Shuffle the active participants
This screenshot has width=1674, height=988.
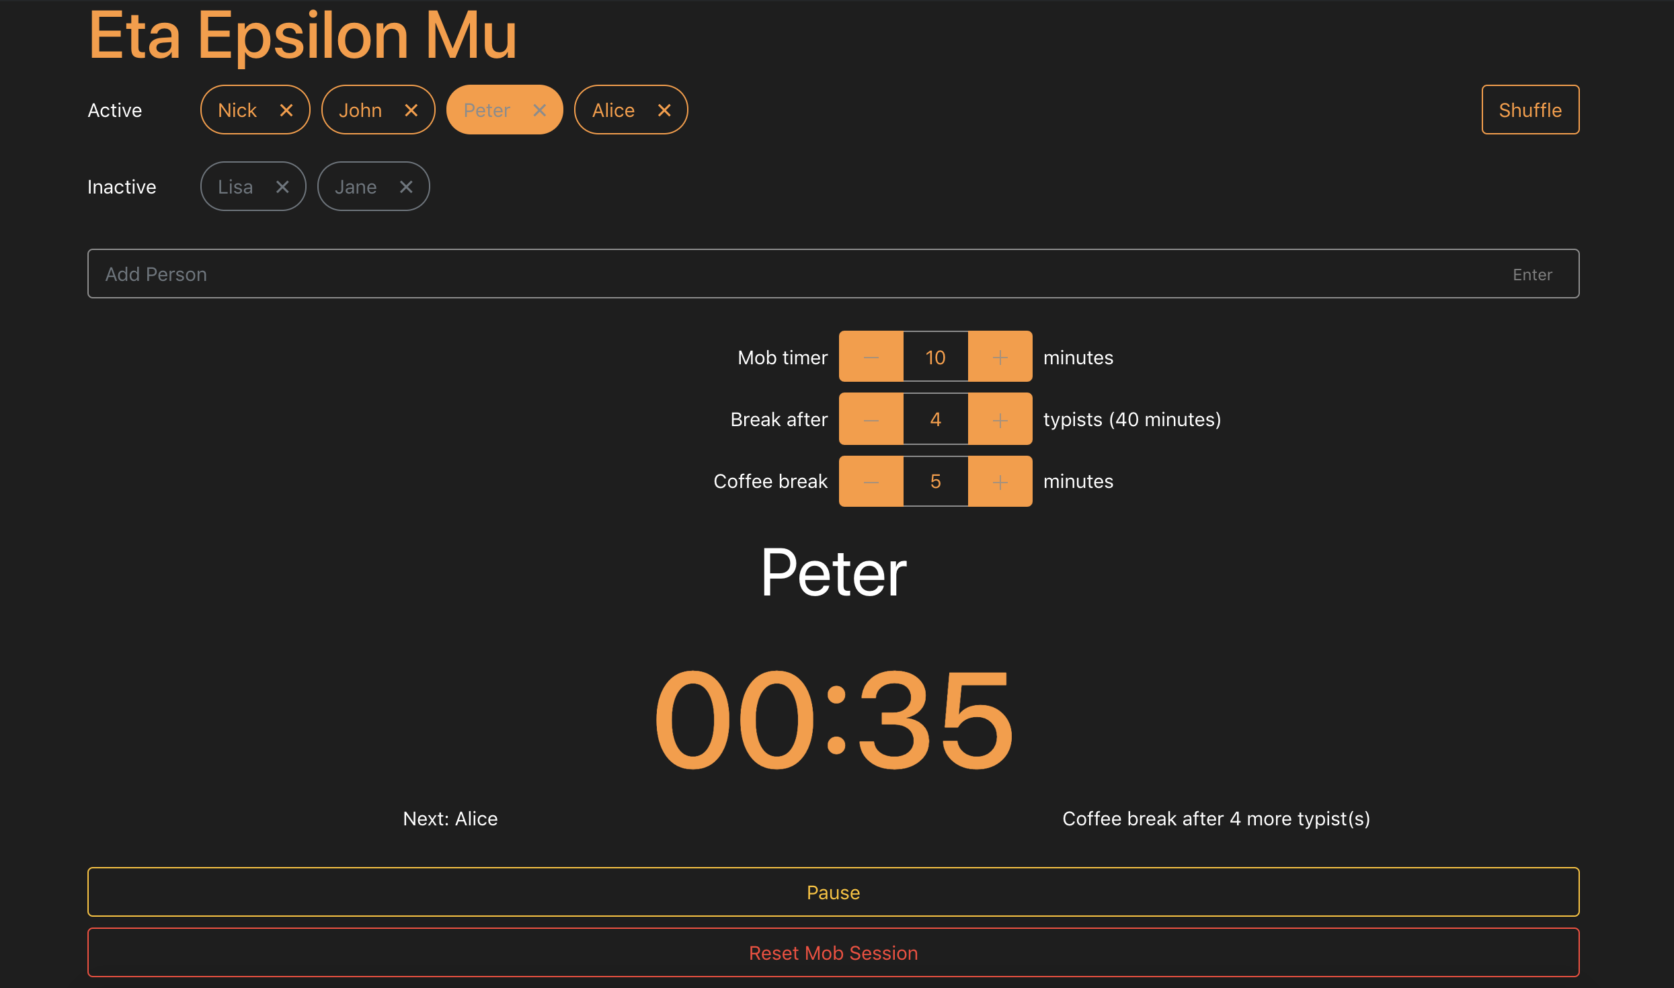tap(1529, 110)
